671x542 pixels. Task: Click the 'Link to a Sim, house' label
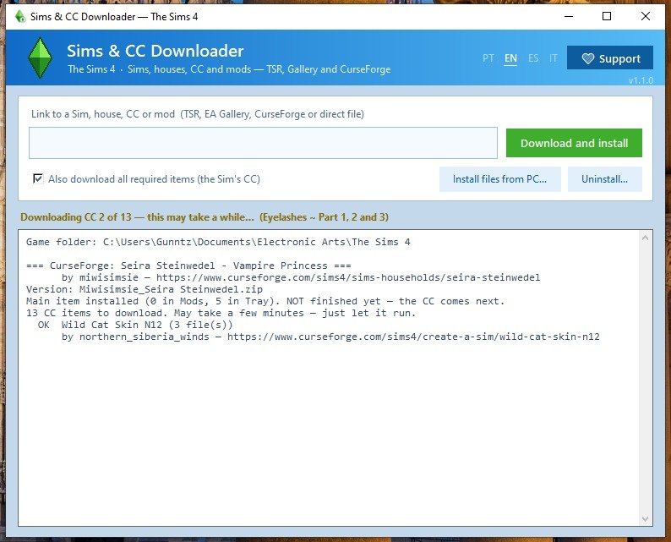[x=198, y=114]
